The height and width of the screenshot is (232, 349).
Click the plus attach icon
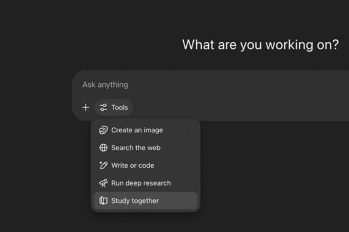(x=86, y=107)
